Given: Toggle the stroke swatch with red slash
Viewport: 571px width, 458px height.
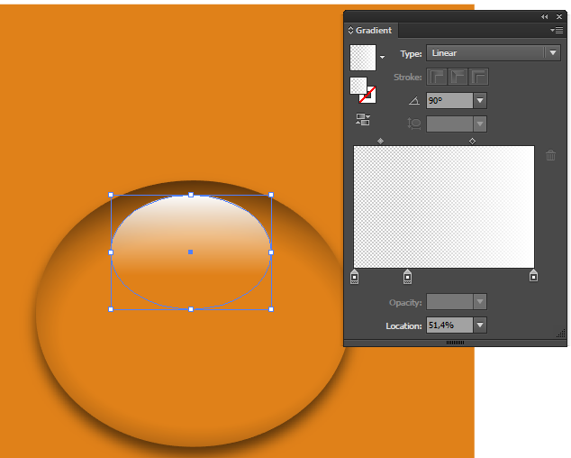Looking at the screenshot, I should 368,95.
